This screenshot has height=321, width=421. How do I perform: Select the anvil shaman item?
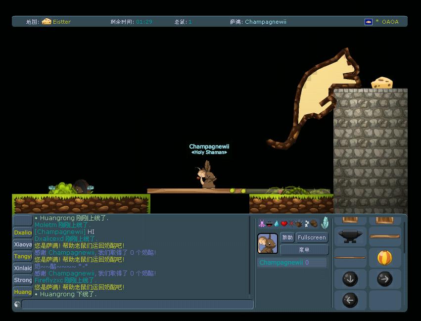pyautogui.click(x=350, y=236)
